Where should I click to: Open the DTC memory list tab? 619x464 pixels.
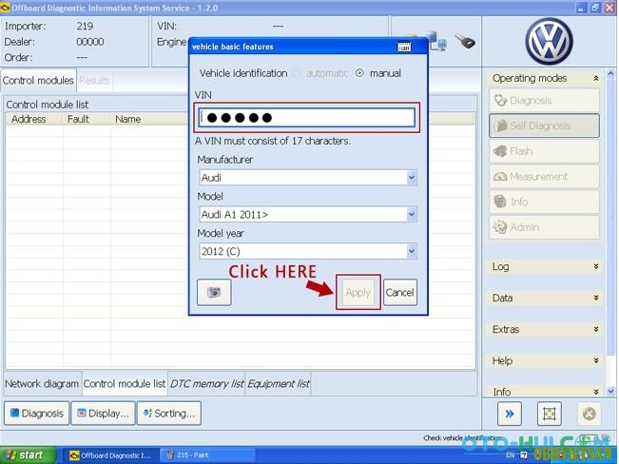pos(206,383)
